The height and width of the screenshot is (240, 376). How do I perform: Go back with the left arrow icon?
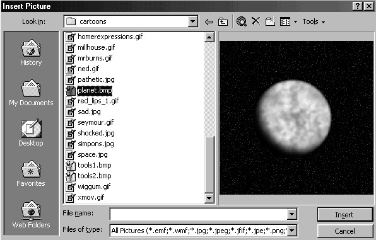pos(209,22)
